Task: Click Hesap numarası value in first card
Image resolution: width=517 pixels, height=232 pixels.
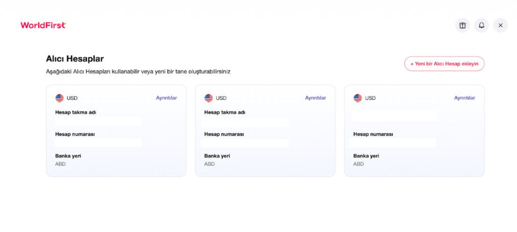Action: coord(98,142)
